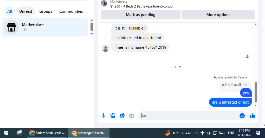
Task: Click the conversation scroll-down arrow
Action: click(x=256, y=106)
